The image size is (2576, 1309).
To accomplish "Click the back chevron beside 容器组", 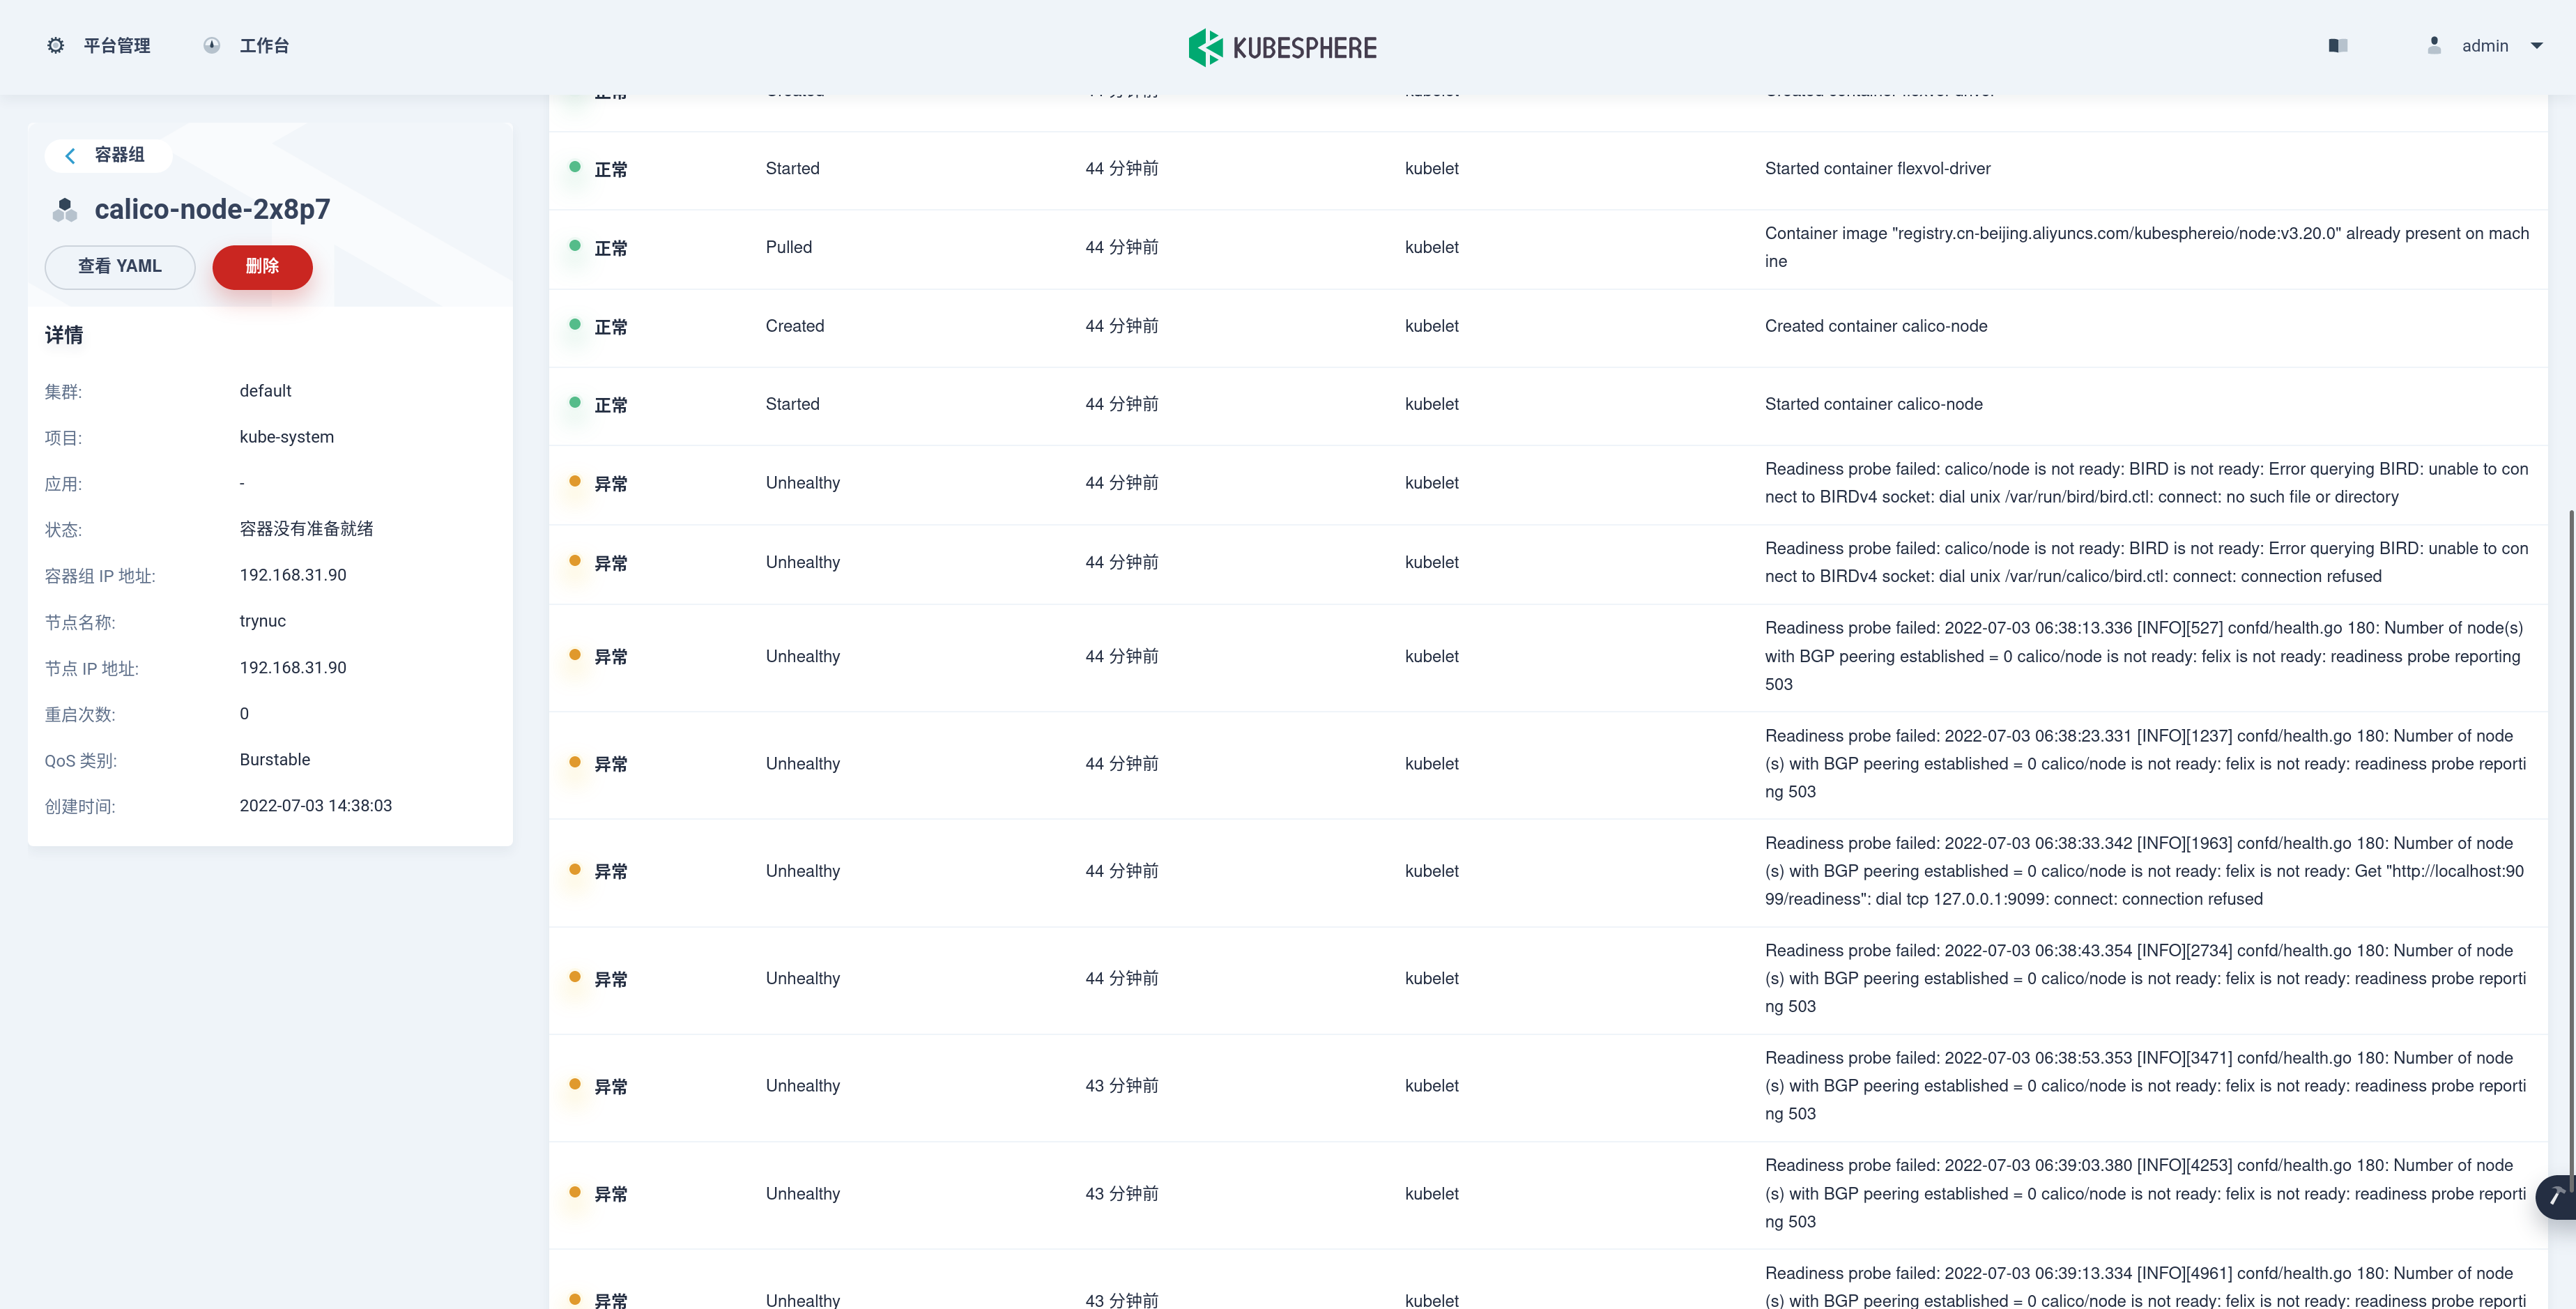I will (70, 155).
